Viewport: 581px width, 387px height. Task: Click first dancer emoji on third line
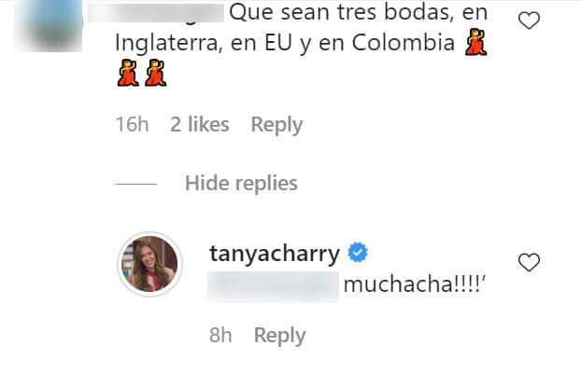click(128, 73)
